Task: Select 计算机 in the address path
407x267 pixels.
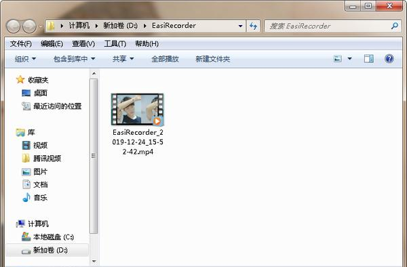Action: coord(79,26)
